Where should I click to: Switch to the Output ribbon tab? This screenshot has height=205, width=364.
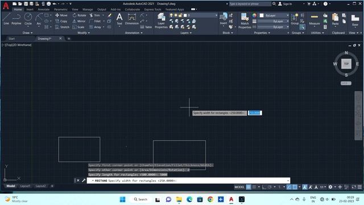(x=102, y=10)
